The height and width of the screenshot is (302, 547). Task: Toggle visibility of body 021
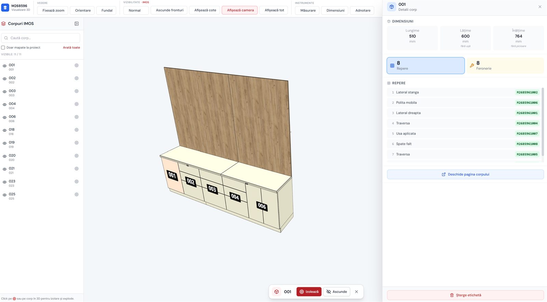(x=4, y=169)
